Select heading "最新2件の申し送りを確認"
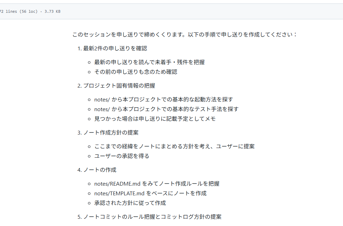This screenshot has height=226, width=343. tap(115, 48)
